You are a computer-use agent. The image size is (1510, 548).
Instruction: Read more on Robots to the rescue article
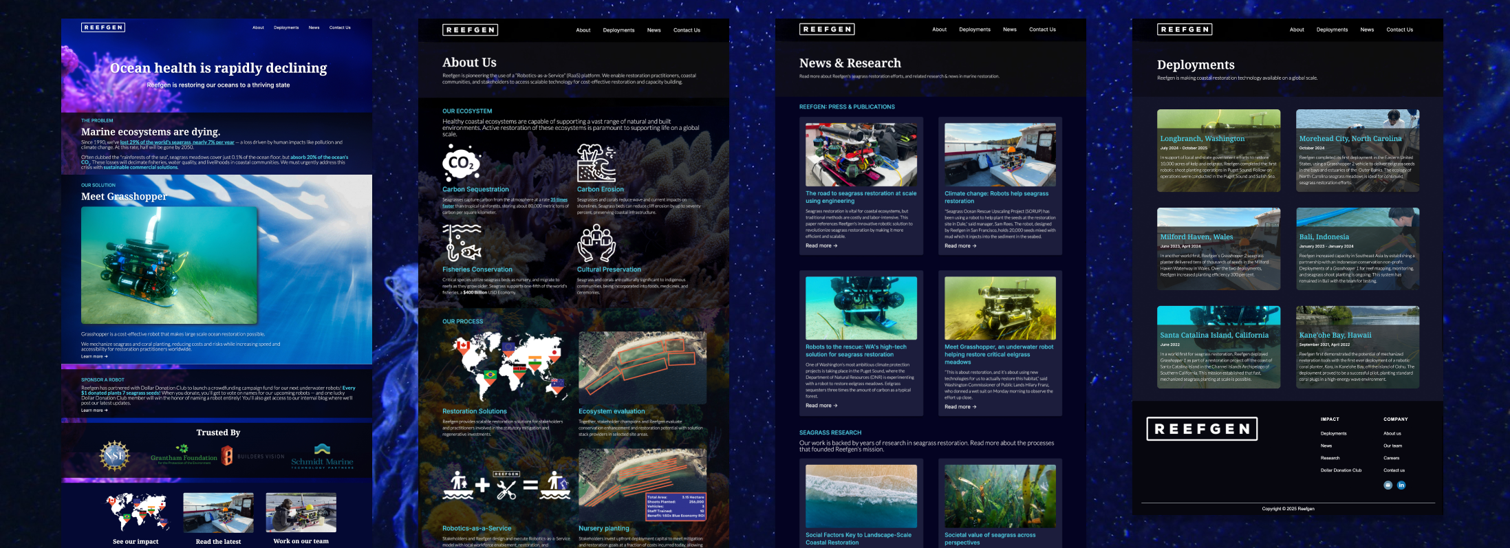tap(821, 406)
